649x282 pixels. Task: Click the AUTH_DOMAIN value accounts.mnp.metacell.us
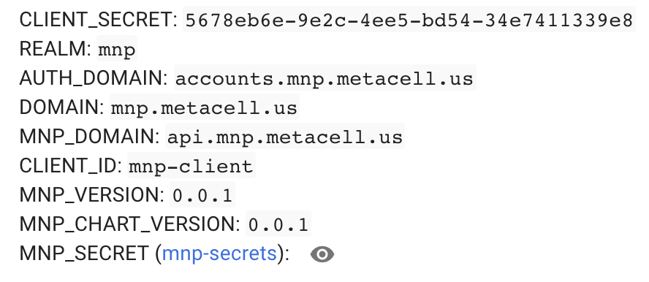click(x=325, y=77)
